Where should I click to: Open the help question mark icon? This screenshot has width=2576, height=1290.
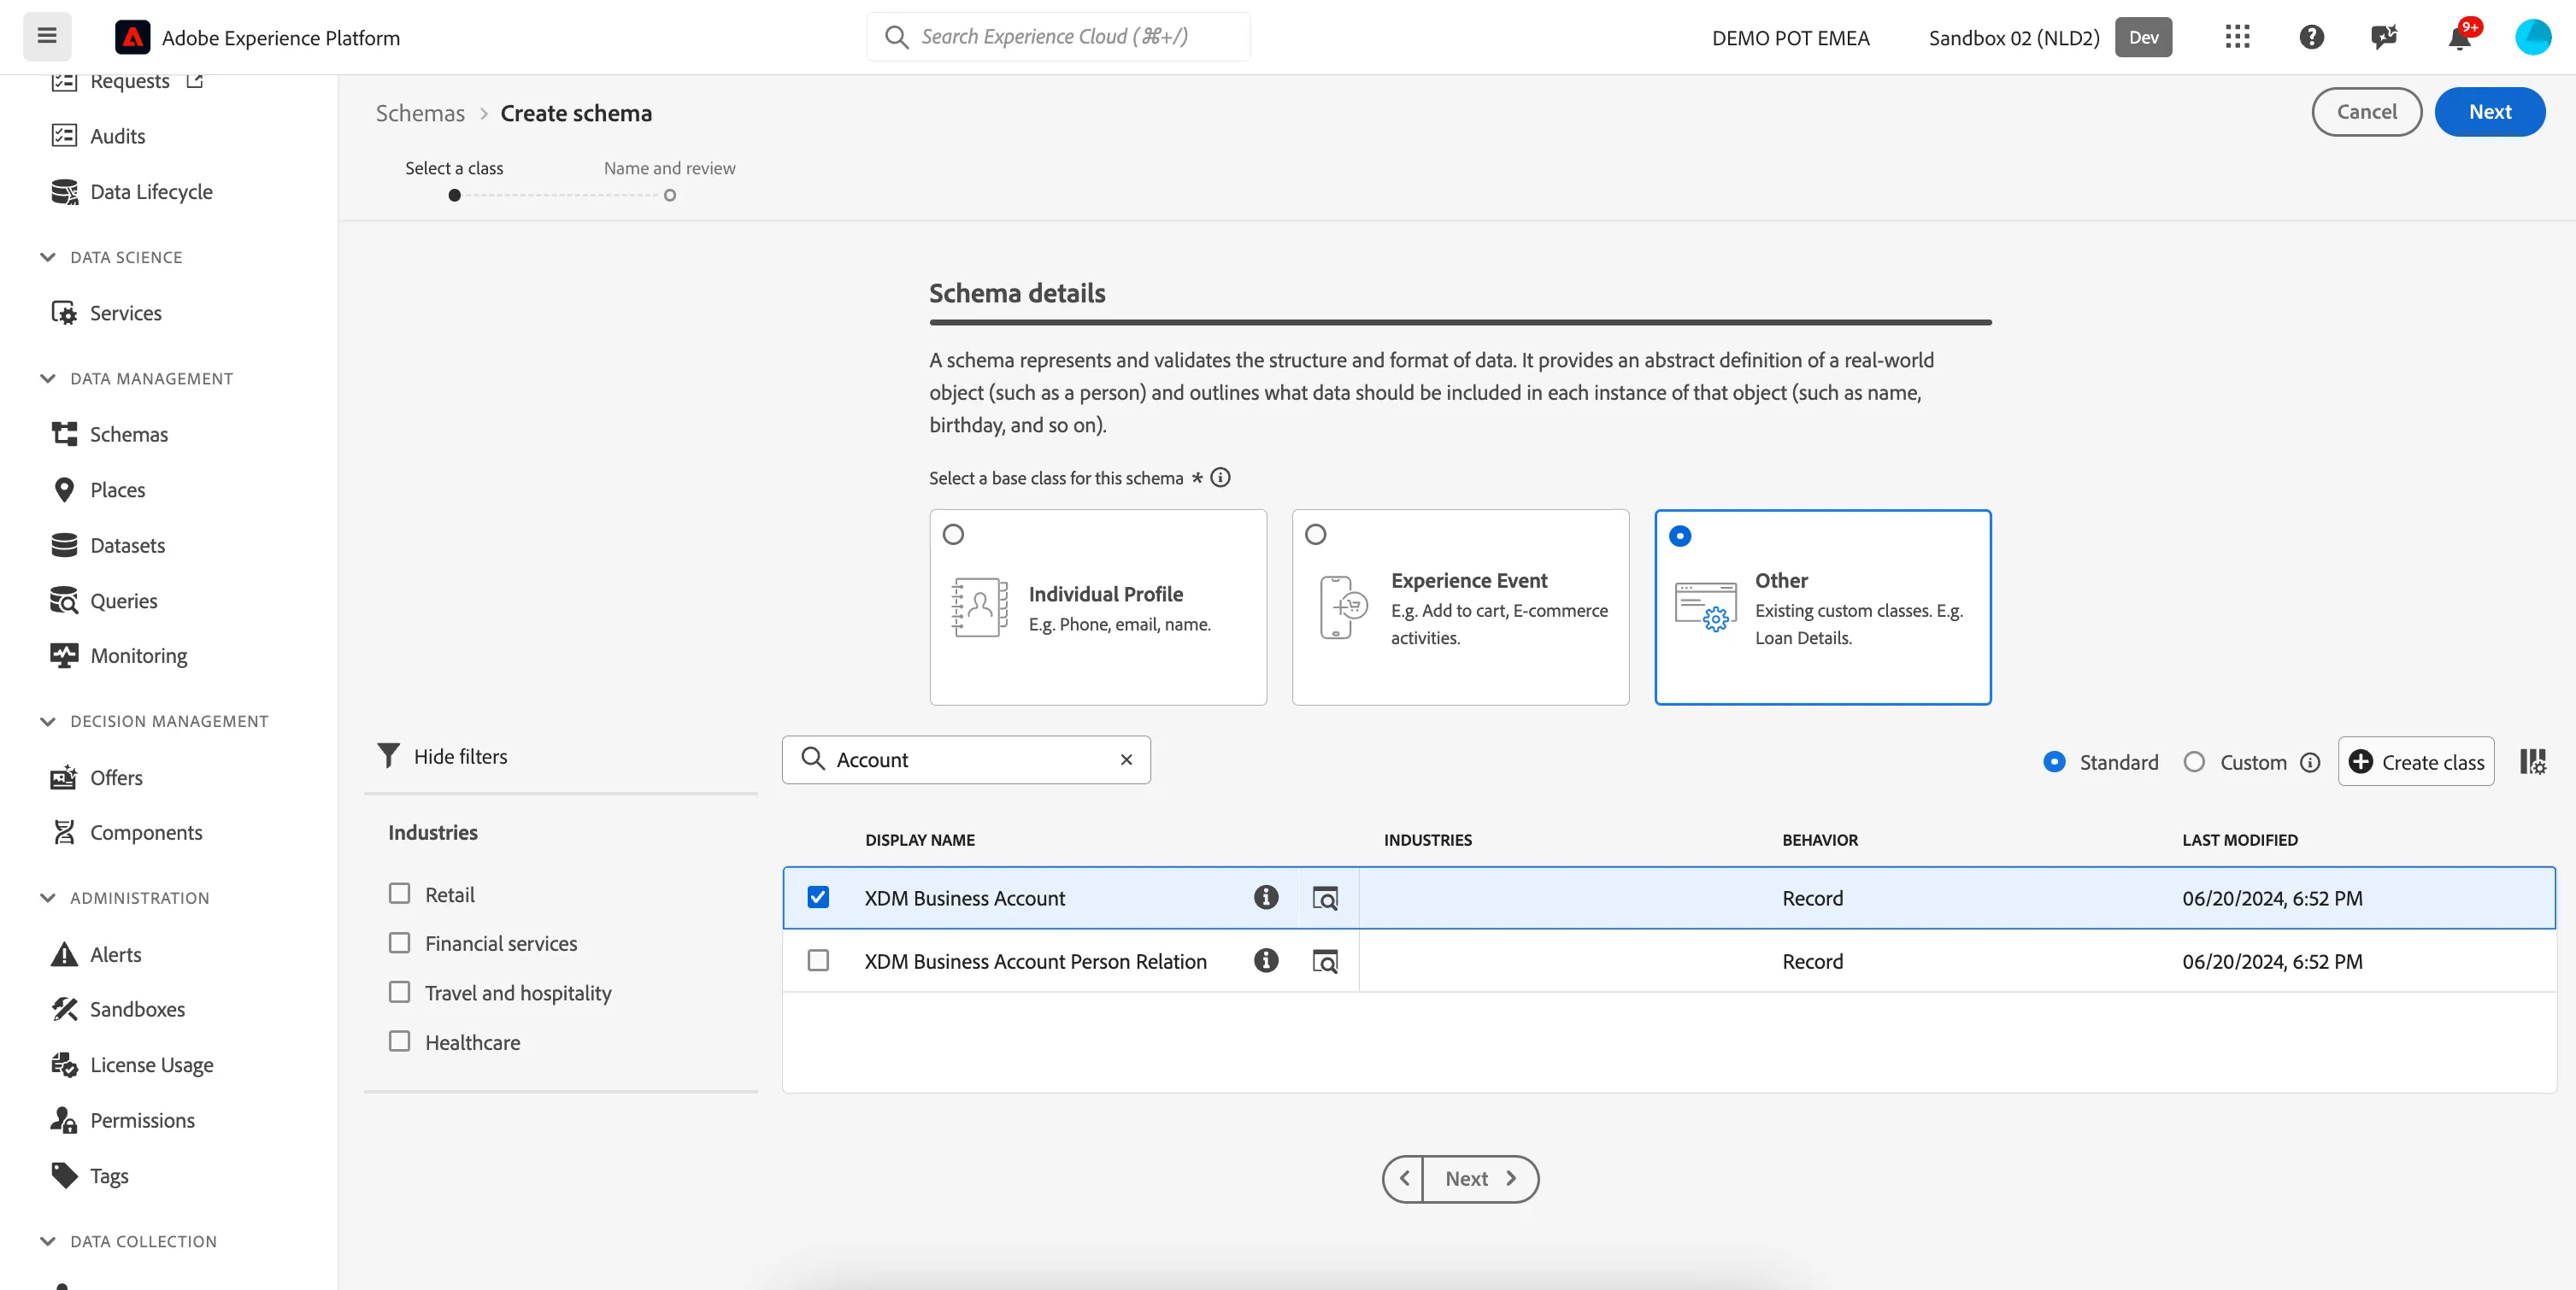(x=2311, y=37)
